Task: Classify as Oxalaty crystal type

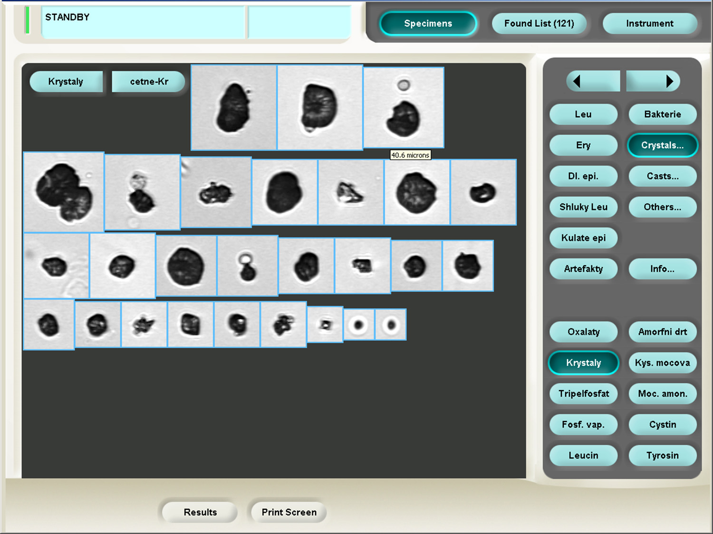Action: [x=583, y=332]
